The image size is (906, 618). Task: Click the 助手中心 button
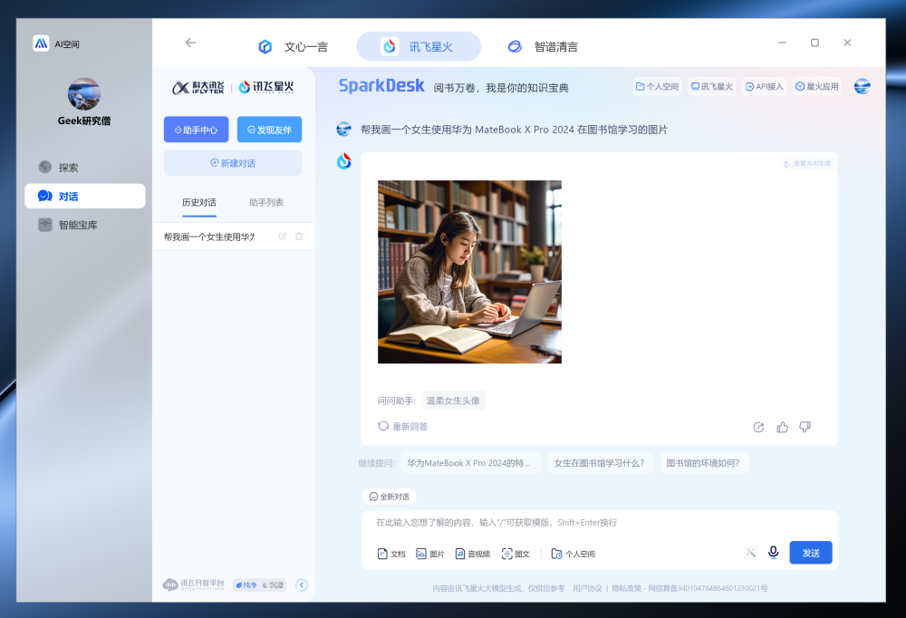point(196,130)
